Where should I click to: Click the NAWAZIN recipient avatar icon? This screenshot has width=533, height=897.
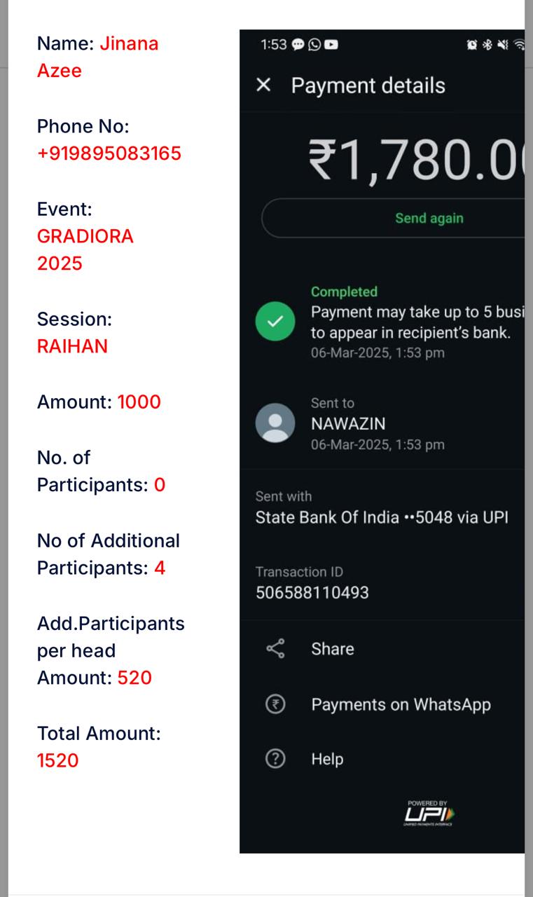point(275,423)
